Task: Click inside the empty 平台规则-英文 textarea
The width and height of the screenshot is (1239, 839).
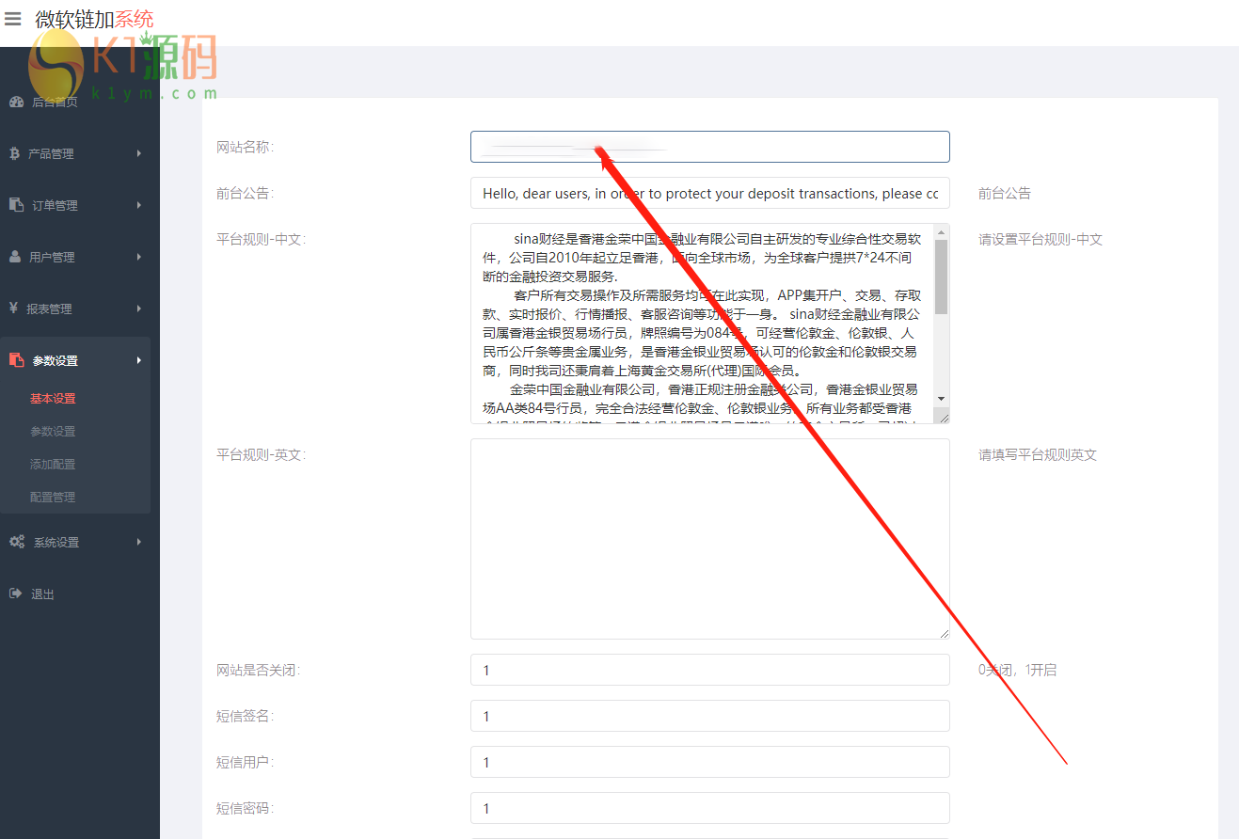Action: (710, 539)
